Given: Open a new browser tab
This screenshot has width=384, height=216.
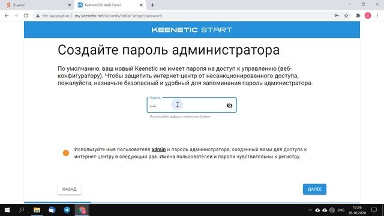Looking at the screenshot, I should pos(152,5).
